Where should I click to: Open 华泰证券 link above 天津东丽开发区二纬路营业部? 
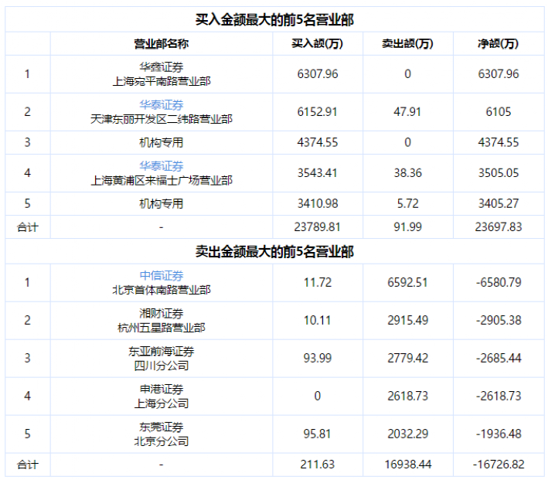coord(162,105)
